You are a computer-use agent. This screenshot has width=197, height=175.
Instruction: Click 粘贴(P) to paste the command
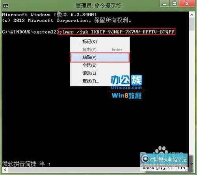coord(100,57)
